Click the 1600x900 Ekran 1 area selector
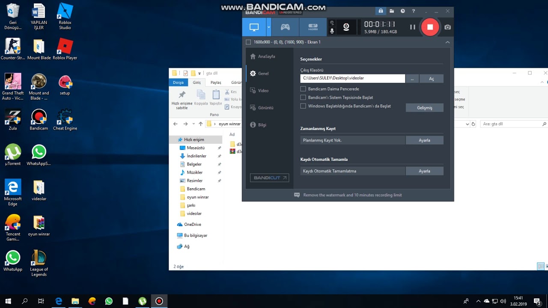 [283, 42]
